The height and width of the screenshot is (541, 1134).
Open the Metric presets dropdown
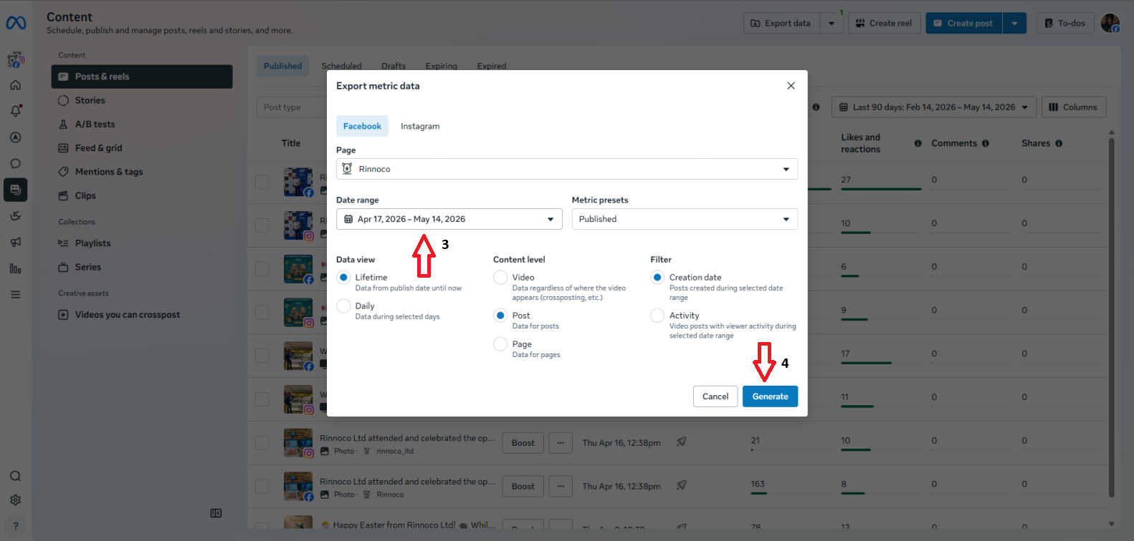click(x=685, y=219)
